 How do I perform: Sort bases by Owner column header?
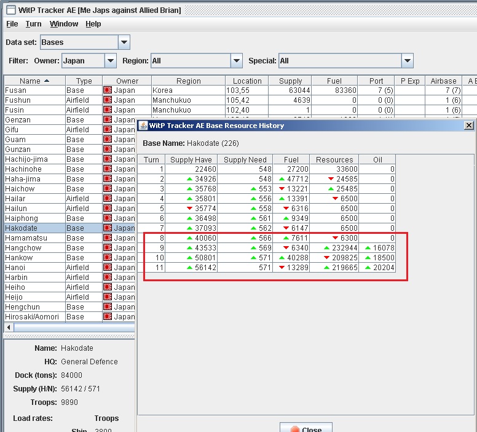(127, 81)
